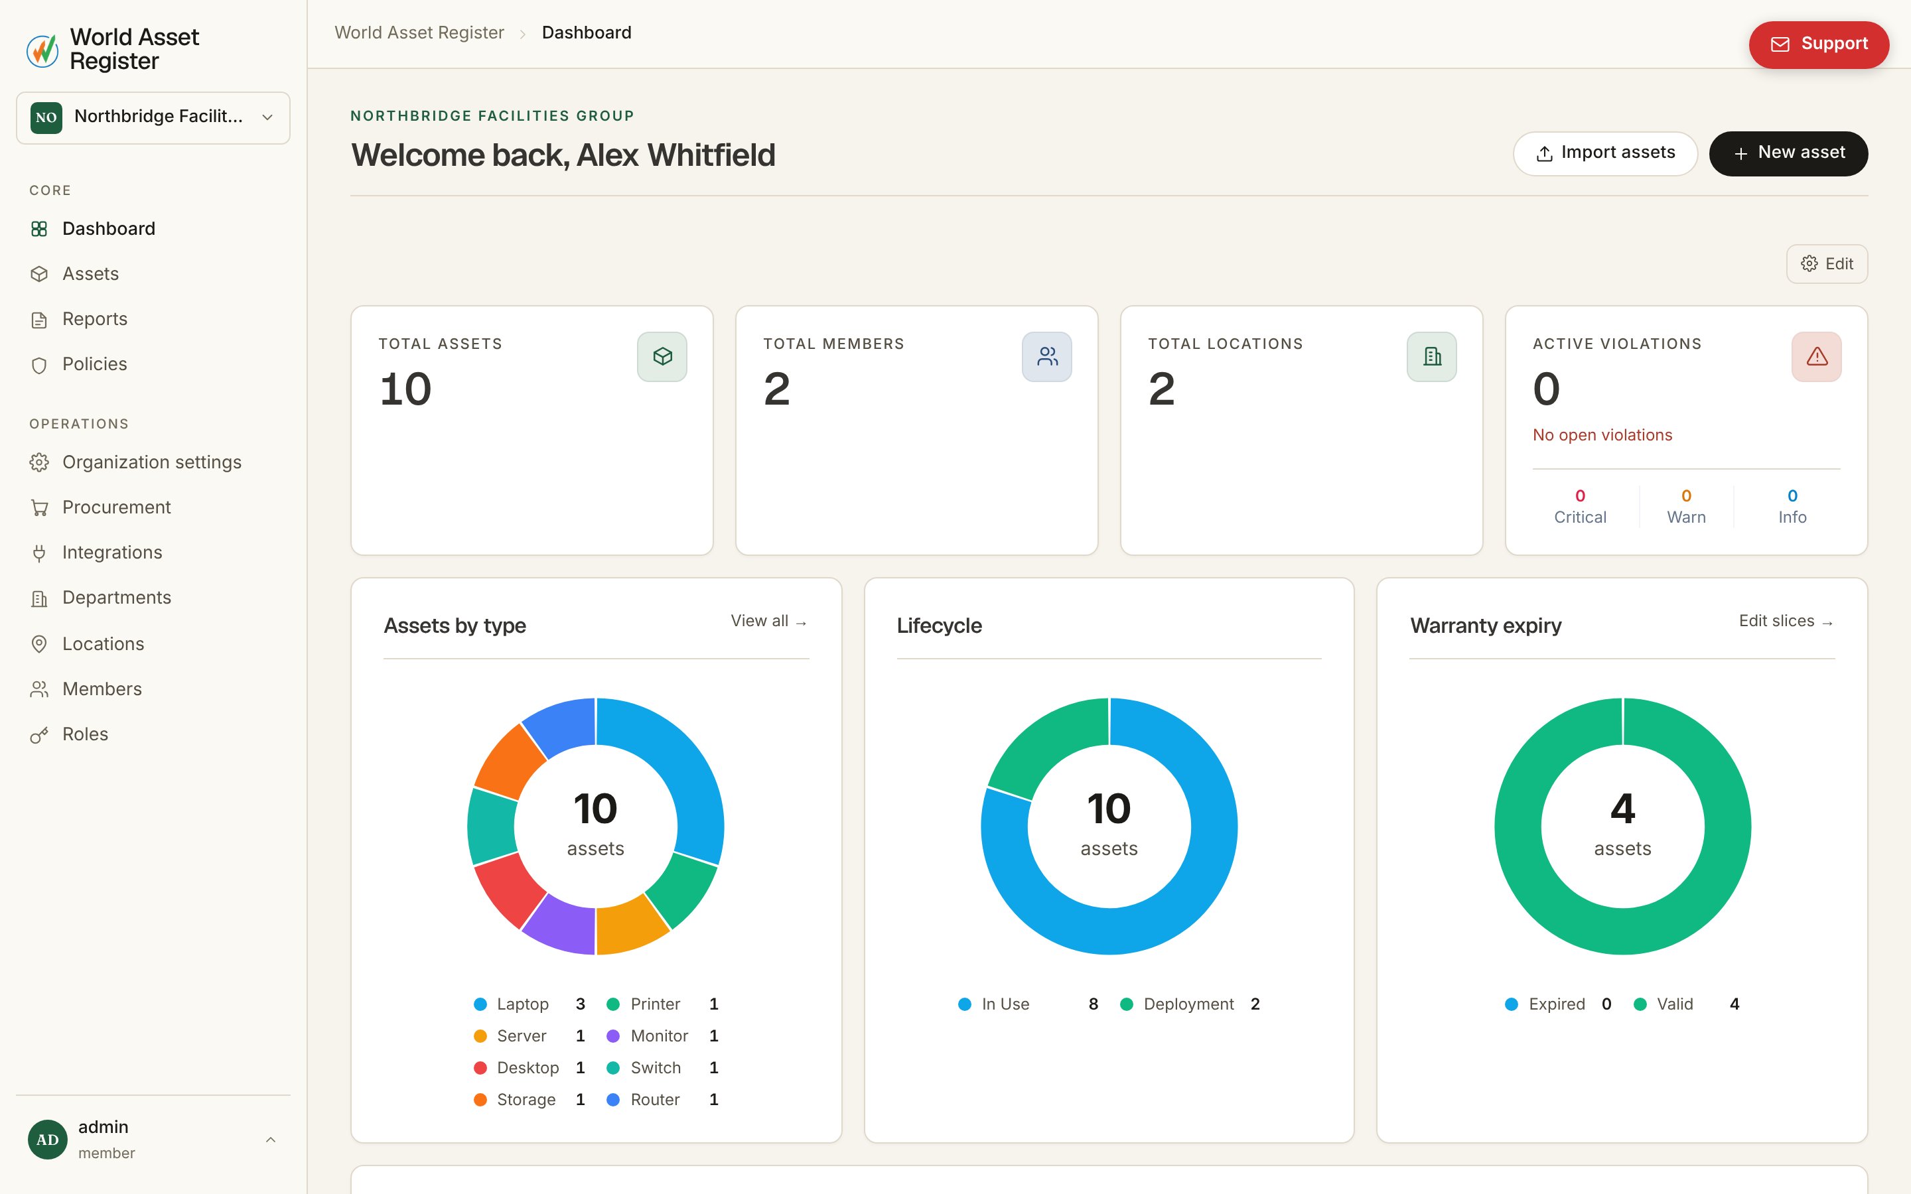Screen dimensions: 1911x1194
Task: Navigate to Procurement
Action: pyautogui.click(x=153, y=507)
